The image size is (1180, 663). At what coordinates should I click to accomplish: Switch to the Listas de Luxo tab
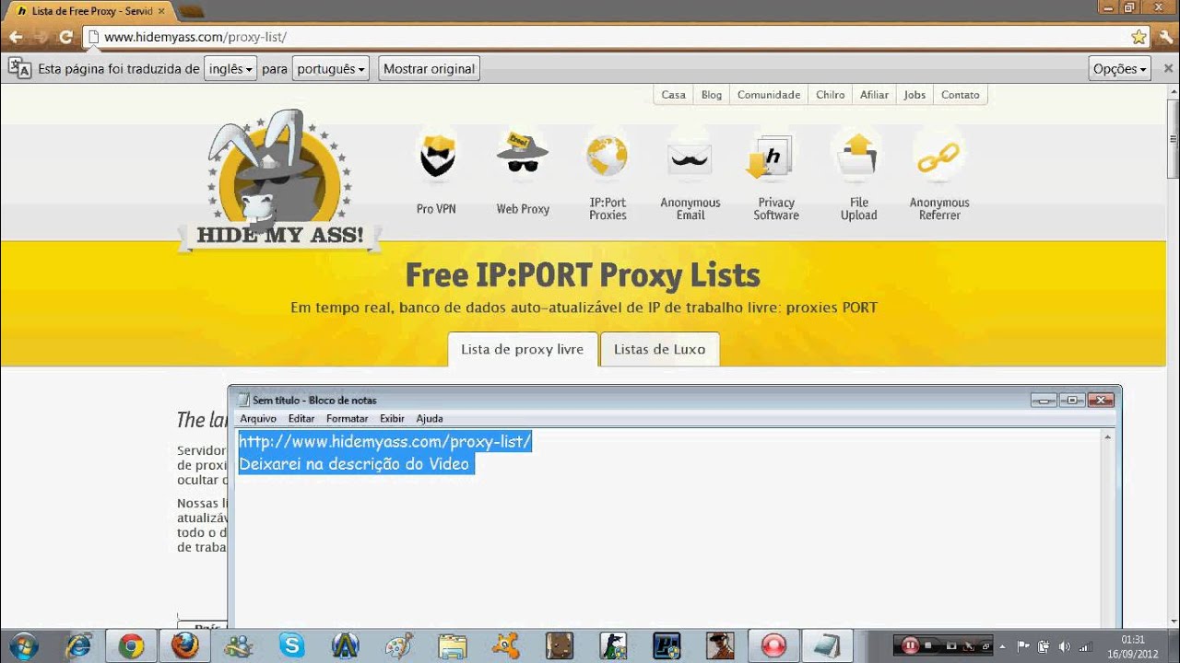[x=660, y=350]
